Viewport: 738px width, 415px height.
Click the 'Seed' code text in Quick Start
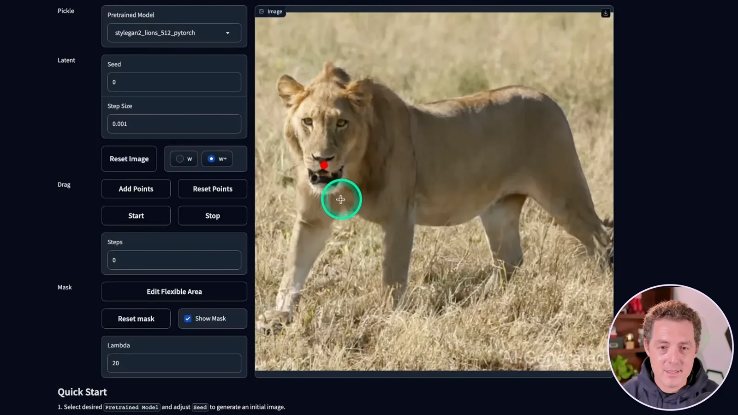[200, 407]
